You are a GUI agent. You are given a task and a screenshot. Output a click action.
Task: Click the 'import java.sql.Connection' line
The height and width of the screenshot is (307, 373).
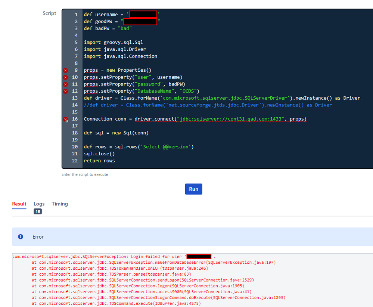coord(120,56)
